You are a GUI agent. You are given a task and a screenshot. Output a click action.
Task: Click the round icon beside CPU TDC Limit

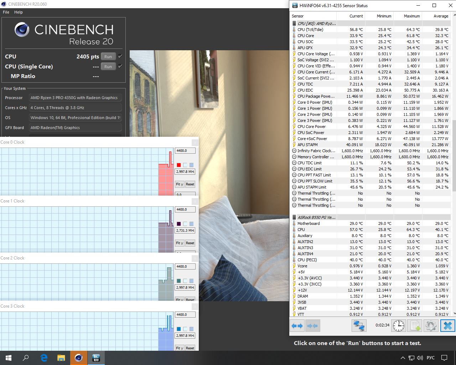click(294, 163)
